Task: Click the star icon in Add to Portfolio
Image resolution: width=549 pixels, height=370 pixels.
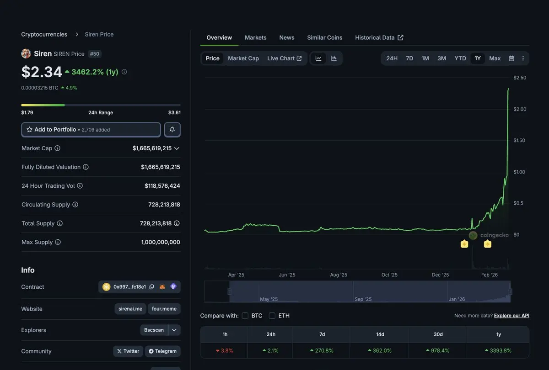Action: [x=29, y=130]
